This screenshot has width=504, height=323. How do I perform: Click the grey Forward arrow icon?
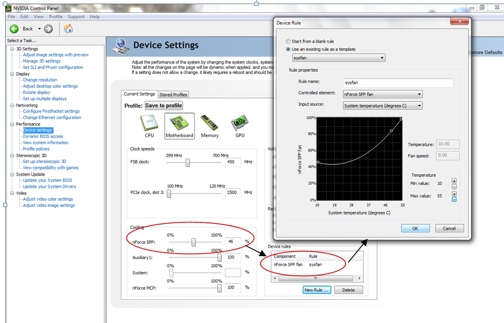tap(48, 29)
